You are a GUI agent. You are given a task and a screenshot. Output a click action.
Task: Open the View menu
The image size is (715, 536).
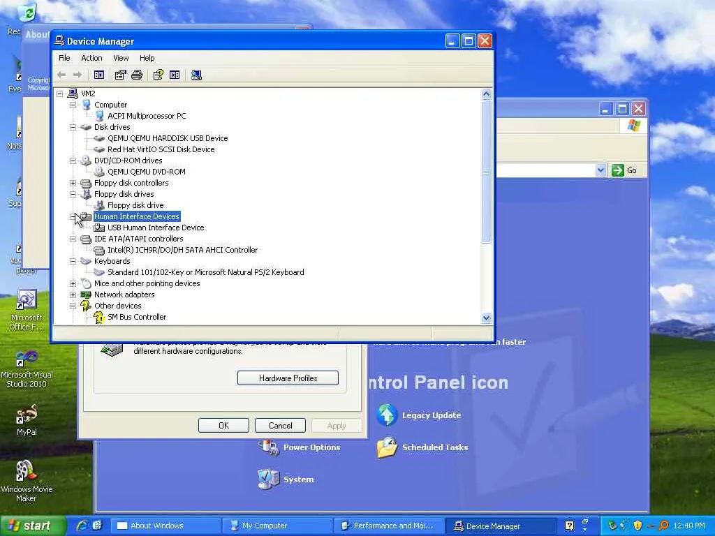[121, 58]
